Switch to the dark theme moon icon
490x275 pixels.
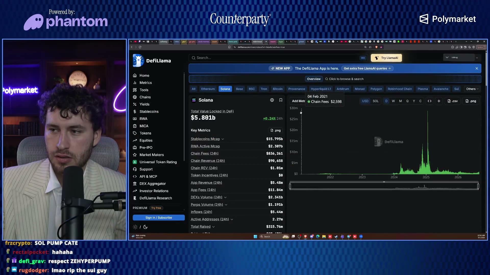click(145, 227)
